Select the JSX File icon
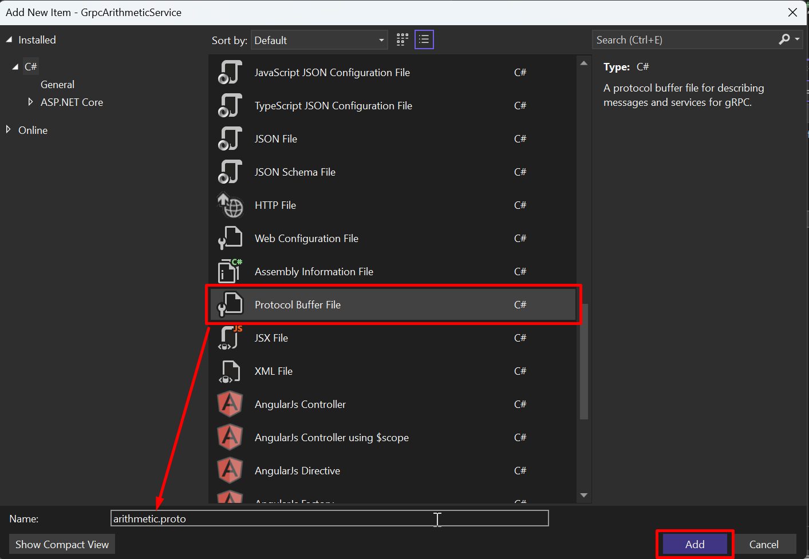Image resolution: width=809 pixels, height=559 pixels. click(x=230, y=338)
